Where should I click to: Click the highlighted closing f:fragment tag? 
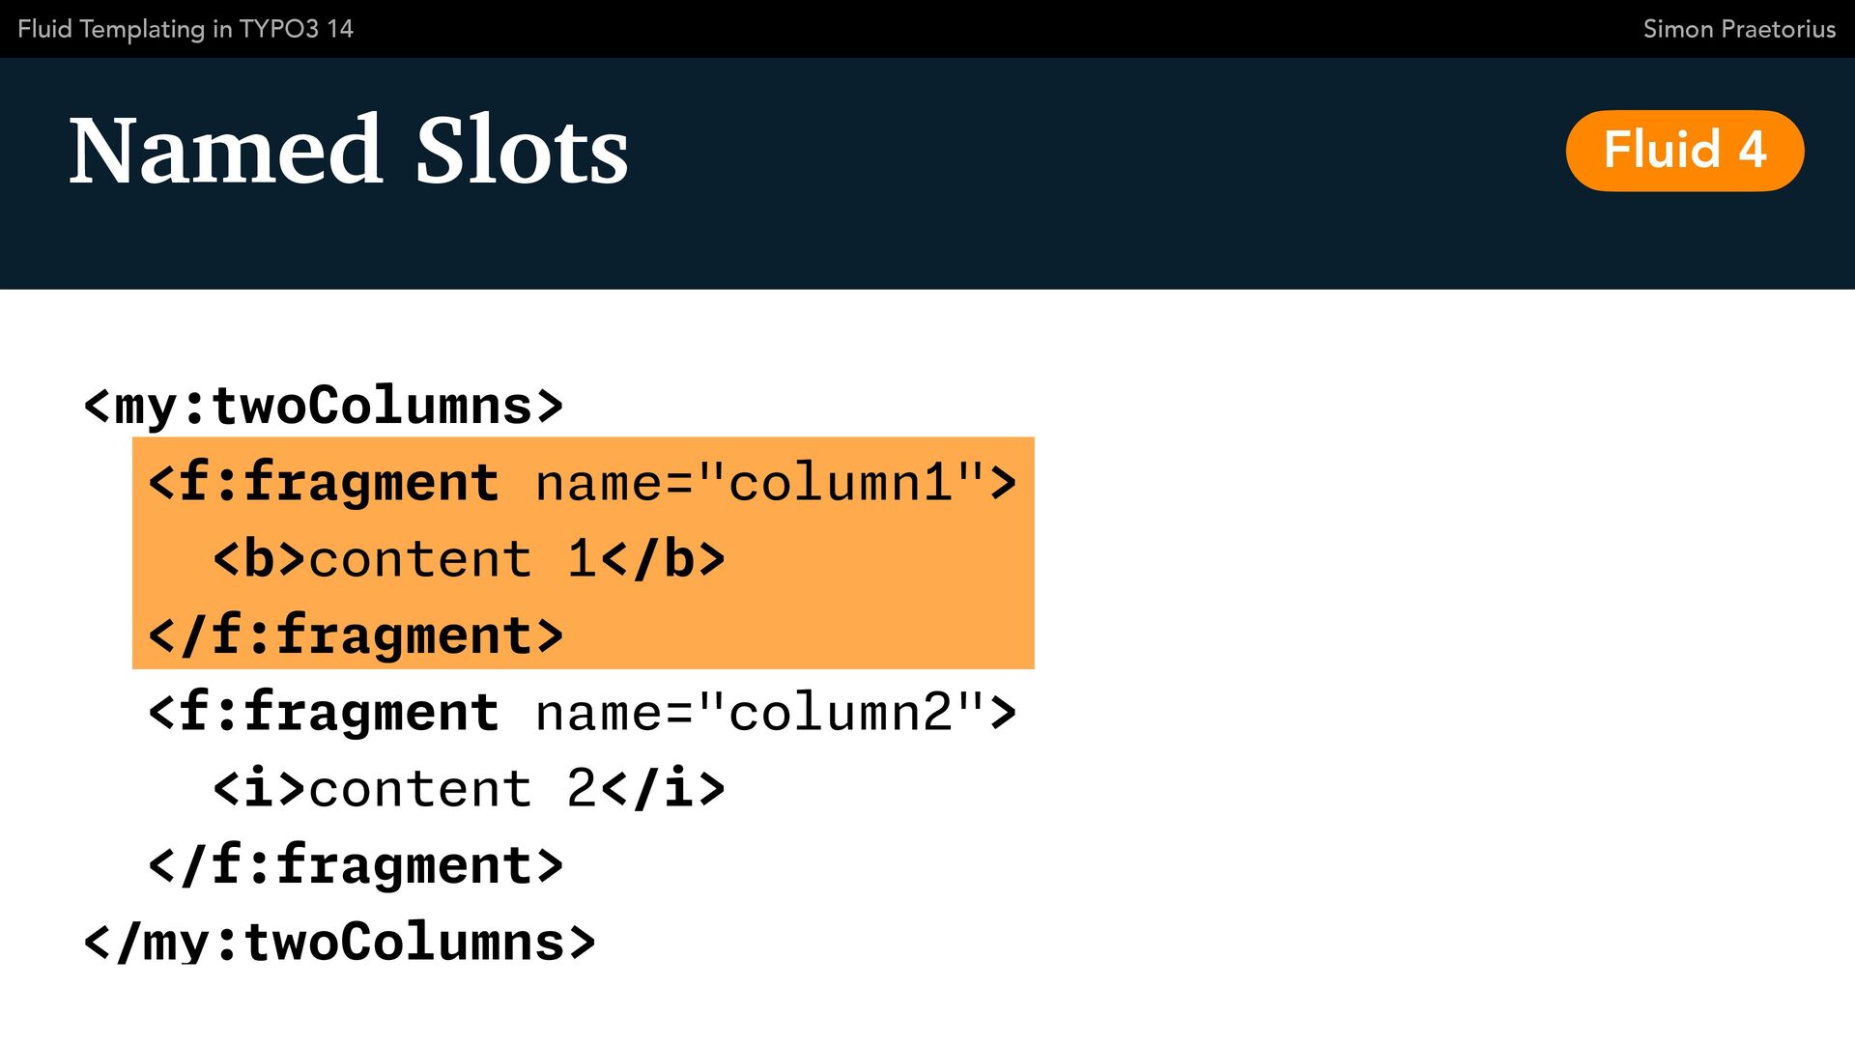pyautogui.click(x=356, y=635)
